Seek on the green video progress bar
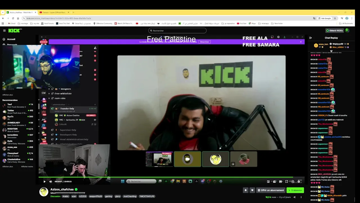360x203 pixels. [172, 177]
